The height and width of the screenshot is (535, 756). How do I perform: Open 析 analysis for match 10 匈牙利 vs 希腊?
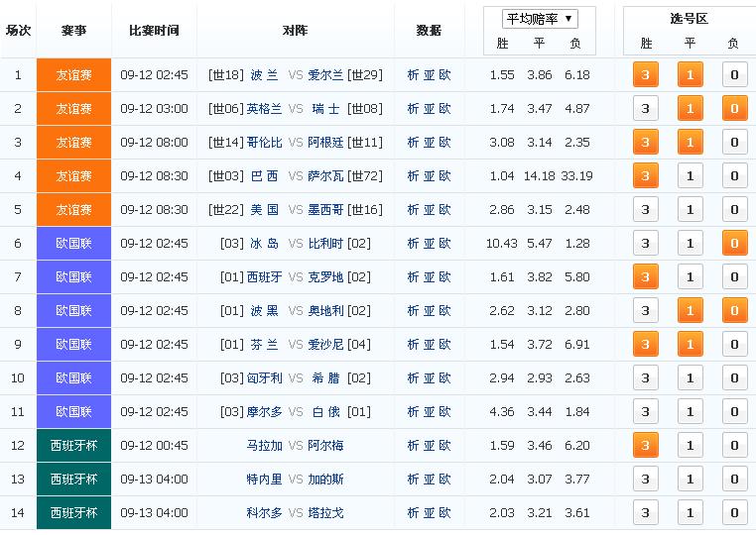coord(413,378)
